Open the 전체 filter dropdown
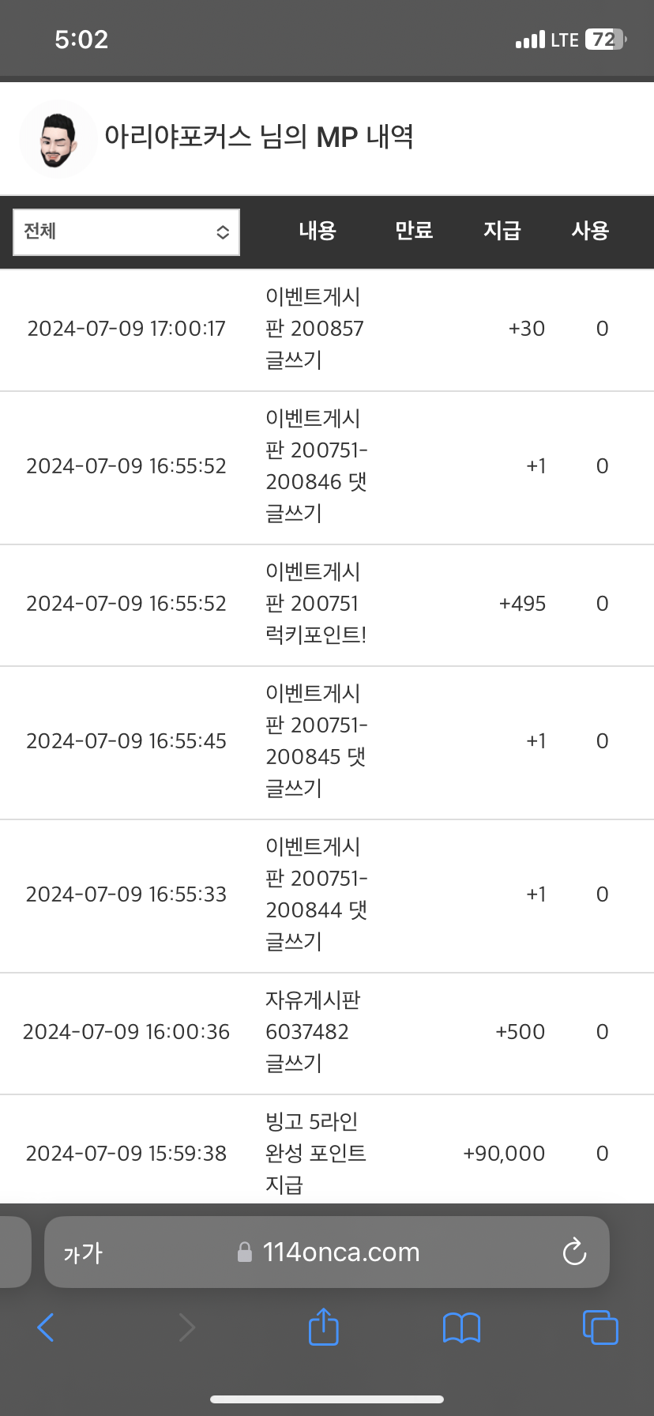 [x=126, y=232]
